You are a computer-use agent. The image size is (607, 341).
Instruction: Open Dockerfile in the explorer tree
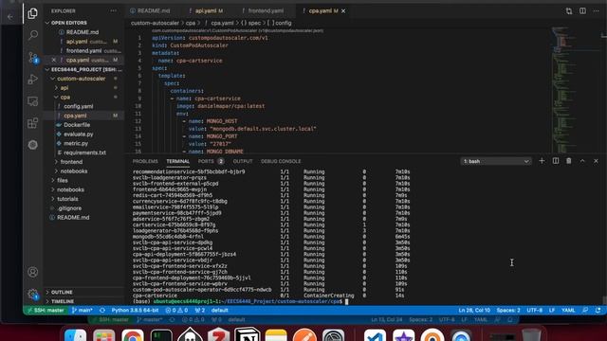pos(77,125)
